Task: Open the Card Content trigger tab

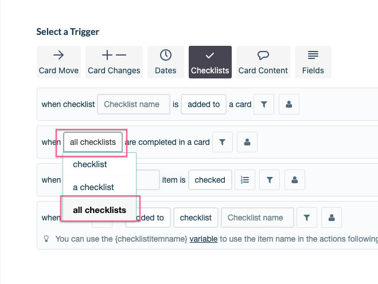Action: click(263, 62)
